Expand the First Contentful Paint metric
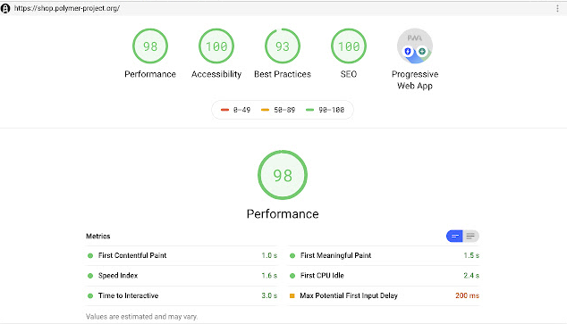 point(182,255)
